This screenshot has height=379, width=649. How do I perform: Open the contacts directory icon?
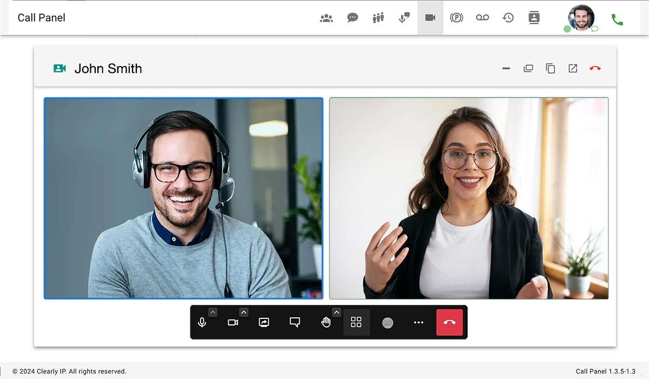[x=534, y=18]
